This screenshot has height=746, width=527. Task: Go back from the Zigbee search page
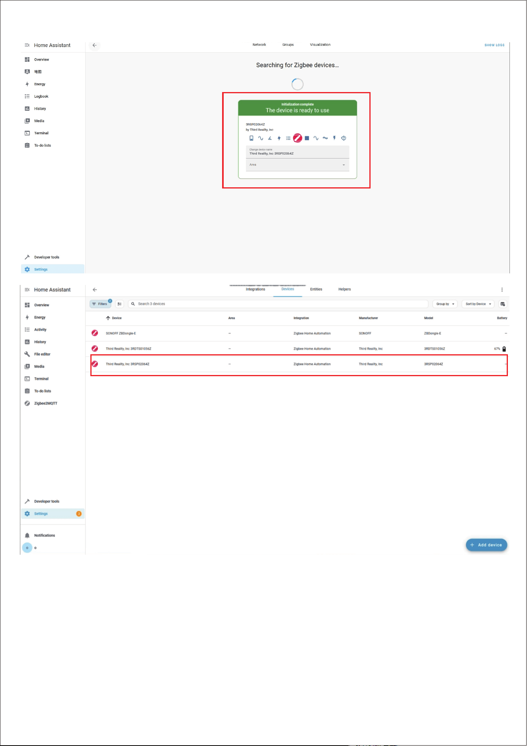click(95, 45)
